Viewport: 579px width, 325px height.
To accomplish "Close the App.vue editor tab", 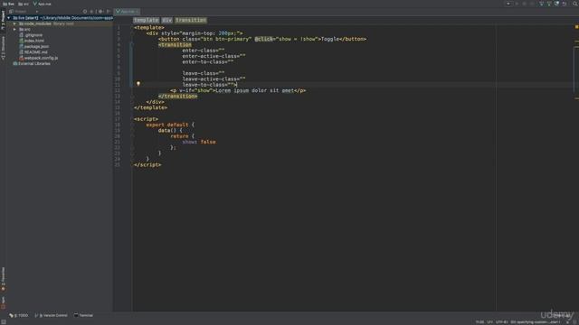I will point(137,12).
